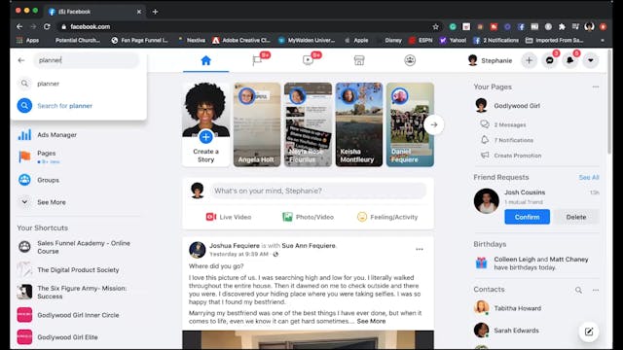Click the plus Create button near Stephanie

pos(529,60)
